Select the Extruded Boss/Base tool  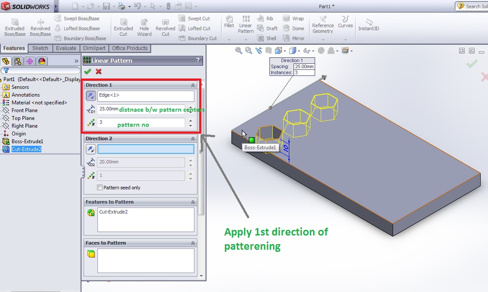pyautogui.click(x=14, y=26)
